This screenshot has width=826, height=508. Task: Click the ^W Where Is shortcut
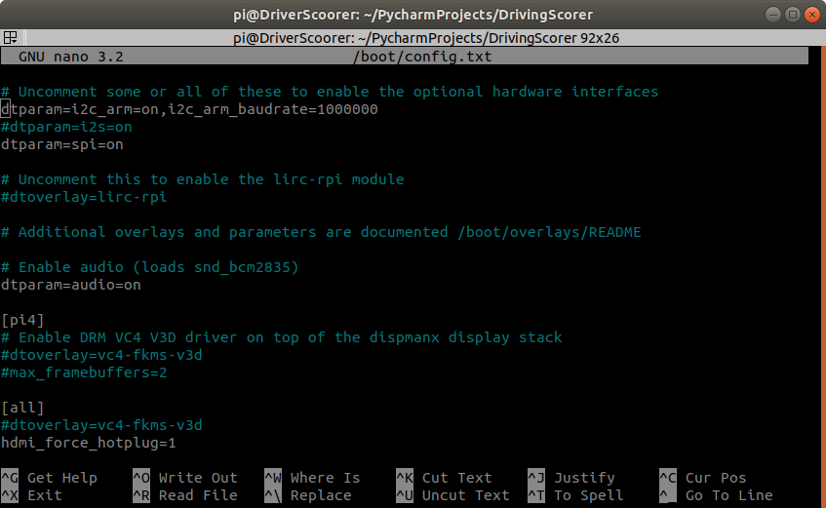pyautogui.click(x=312, y=478)
